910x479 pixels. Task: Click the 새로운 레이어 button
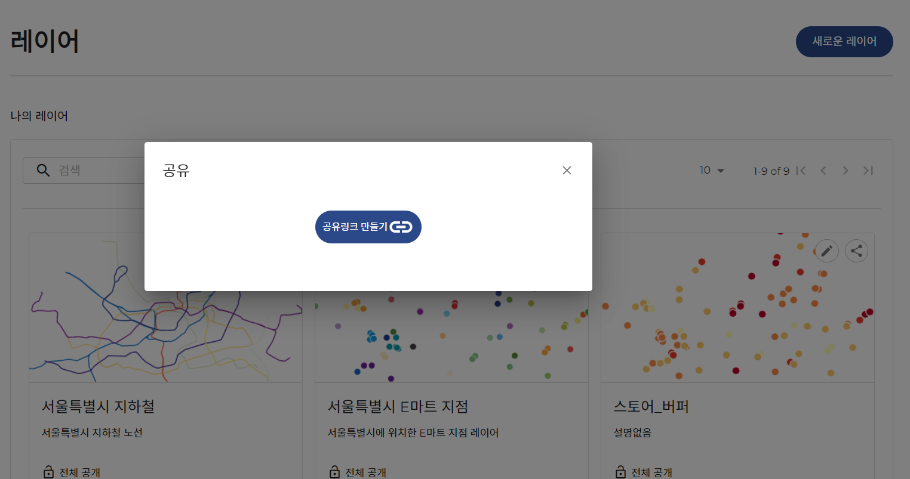click(x=844, y=42)
